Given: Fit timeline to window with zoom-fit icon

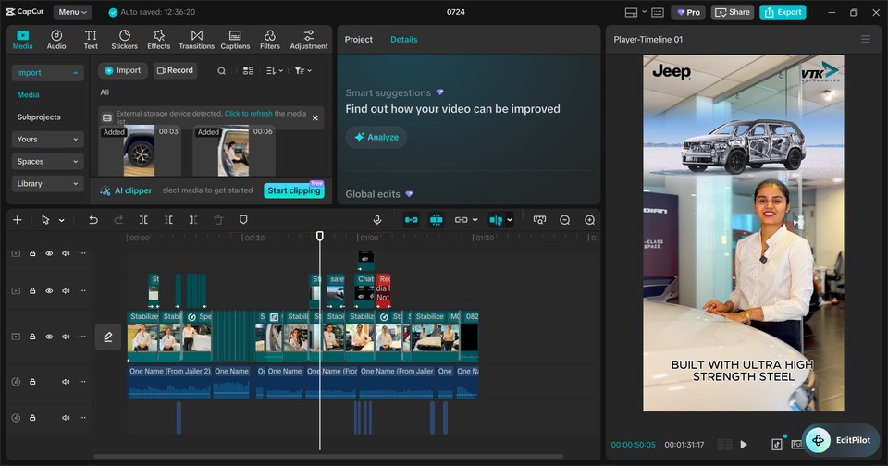Looking at the screenshot, I should click(x=539, y=220).
